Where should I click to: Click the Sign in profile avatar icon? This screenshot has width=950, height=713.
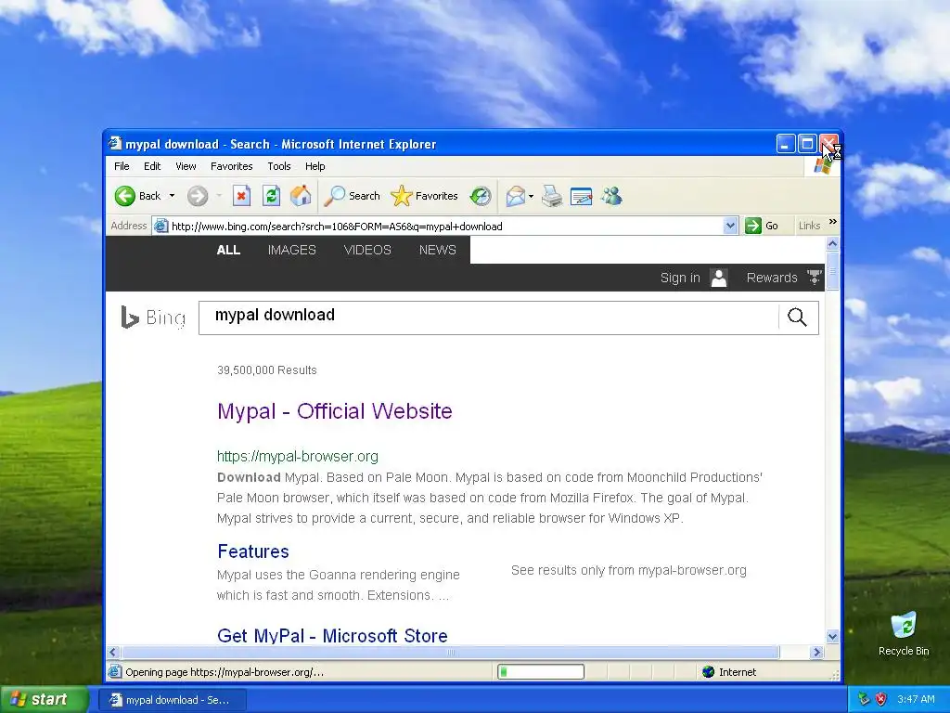click(719, 278)
